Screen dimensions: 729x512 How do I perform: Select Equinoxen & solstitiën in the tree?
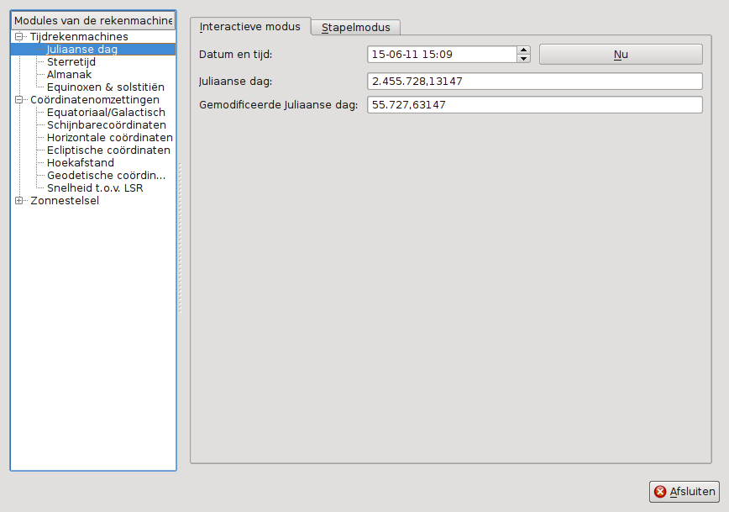pos(105,87)
